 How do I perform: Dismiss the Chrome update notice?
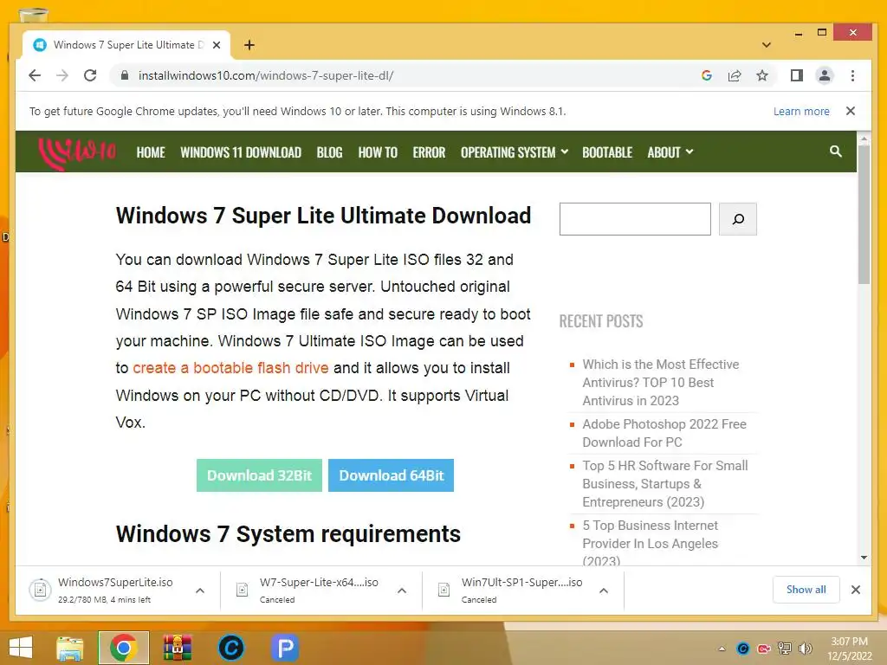click(851, 111)
